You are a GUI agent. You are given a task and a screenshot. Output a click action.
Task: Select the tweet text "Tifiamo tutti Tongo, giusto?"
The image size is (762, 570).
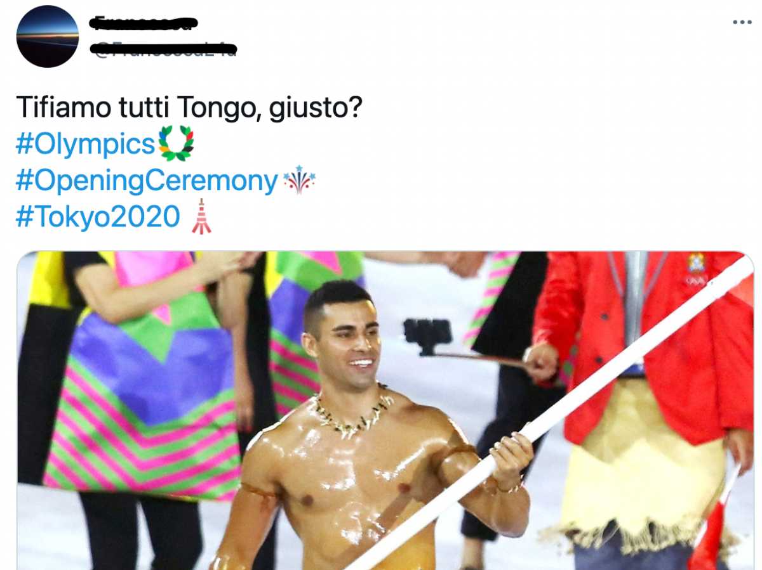point(189,108)
